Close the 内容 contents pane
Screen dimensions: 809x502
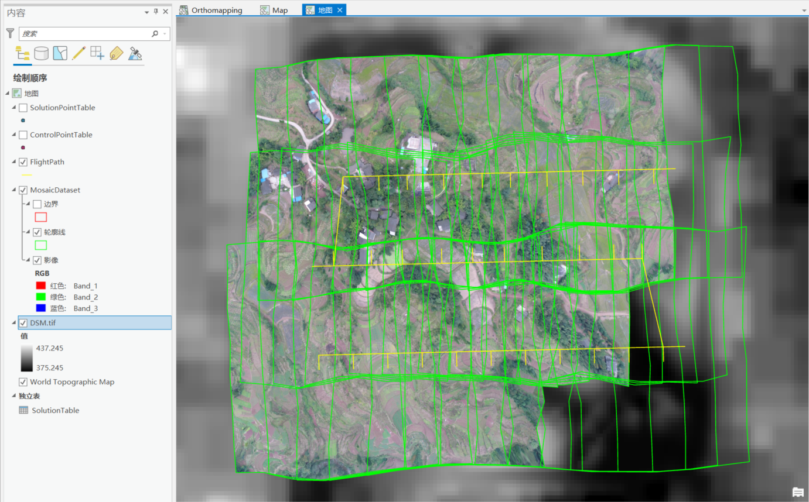coord(166,12)
